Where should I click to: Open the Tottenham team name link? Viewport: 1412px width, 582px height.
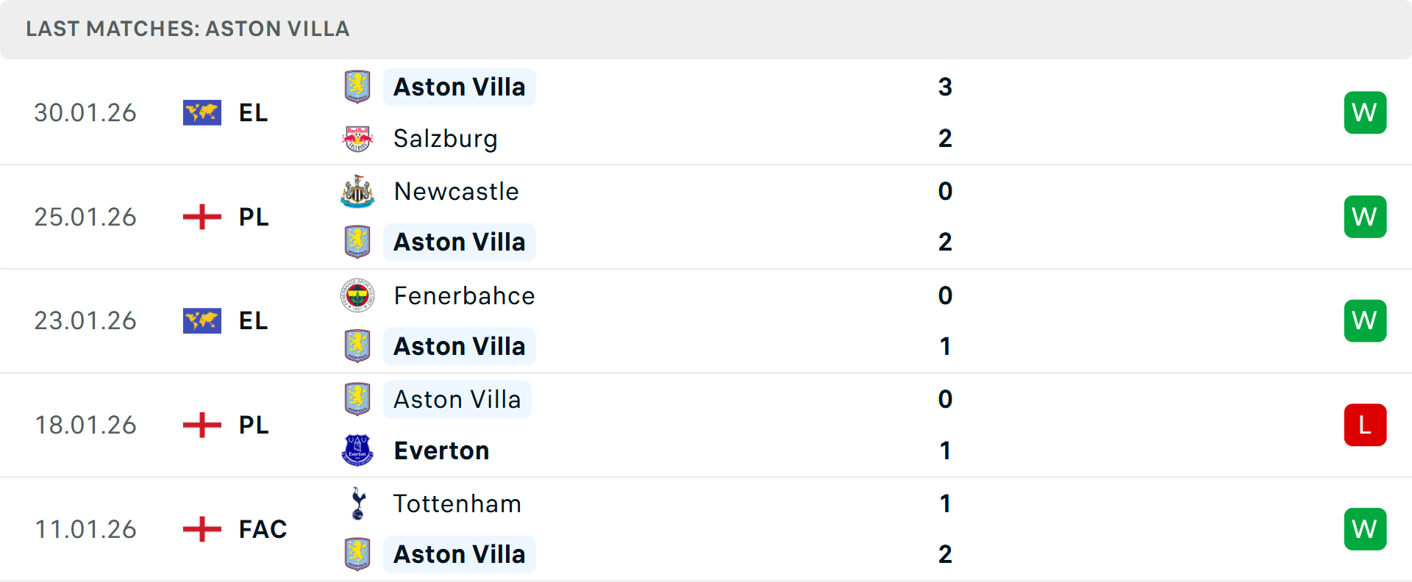pos(457,503)
